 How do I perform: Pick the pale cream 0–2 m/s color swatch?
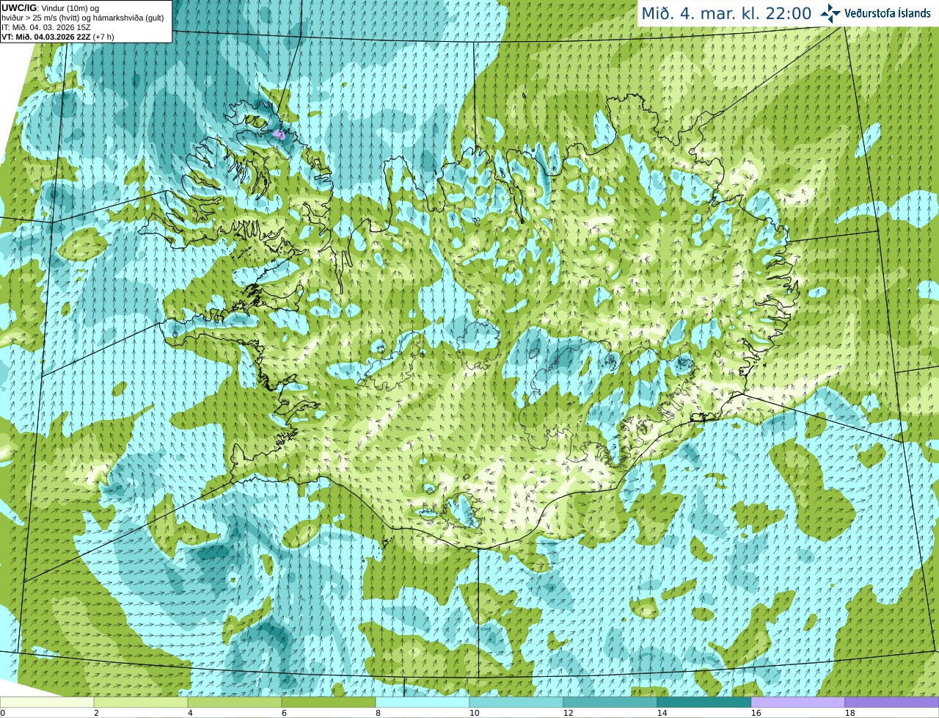(47, 702)
